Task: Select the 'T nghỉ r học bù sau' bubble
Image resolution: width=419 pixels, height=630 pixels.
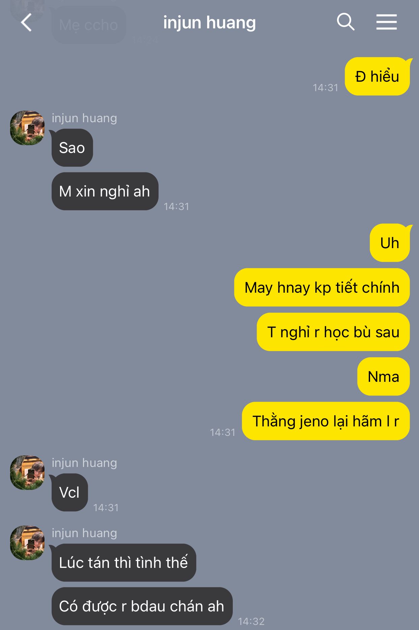Action: (333, 332)
